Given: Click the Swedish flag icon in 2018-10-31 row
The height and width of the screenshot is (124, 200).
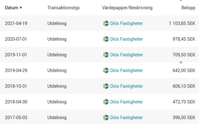Looking at the screenshot, I should [x=106, y=86].
